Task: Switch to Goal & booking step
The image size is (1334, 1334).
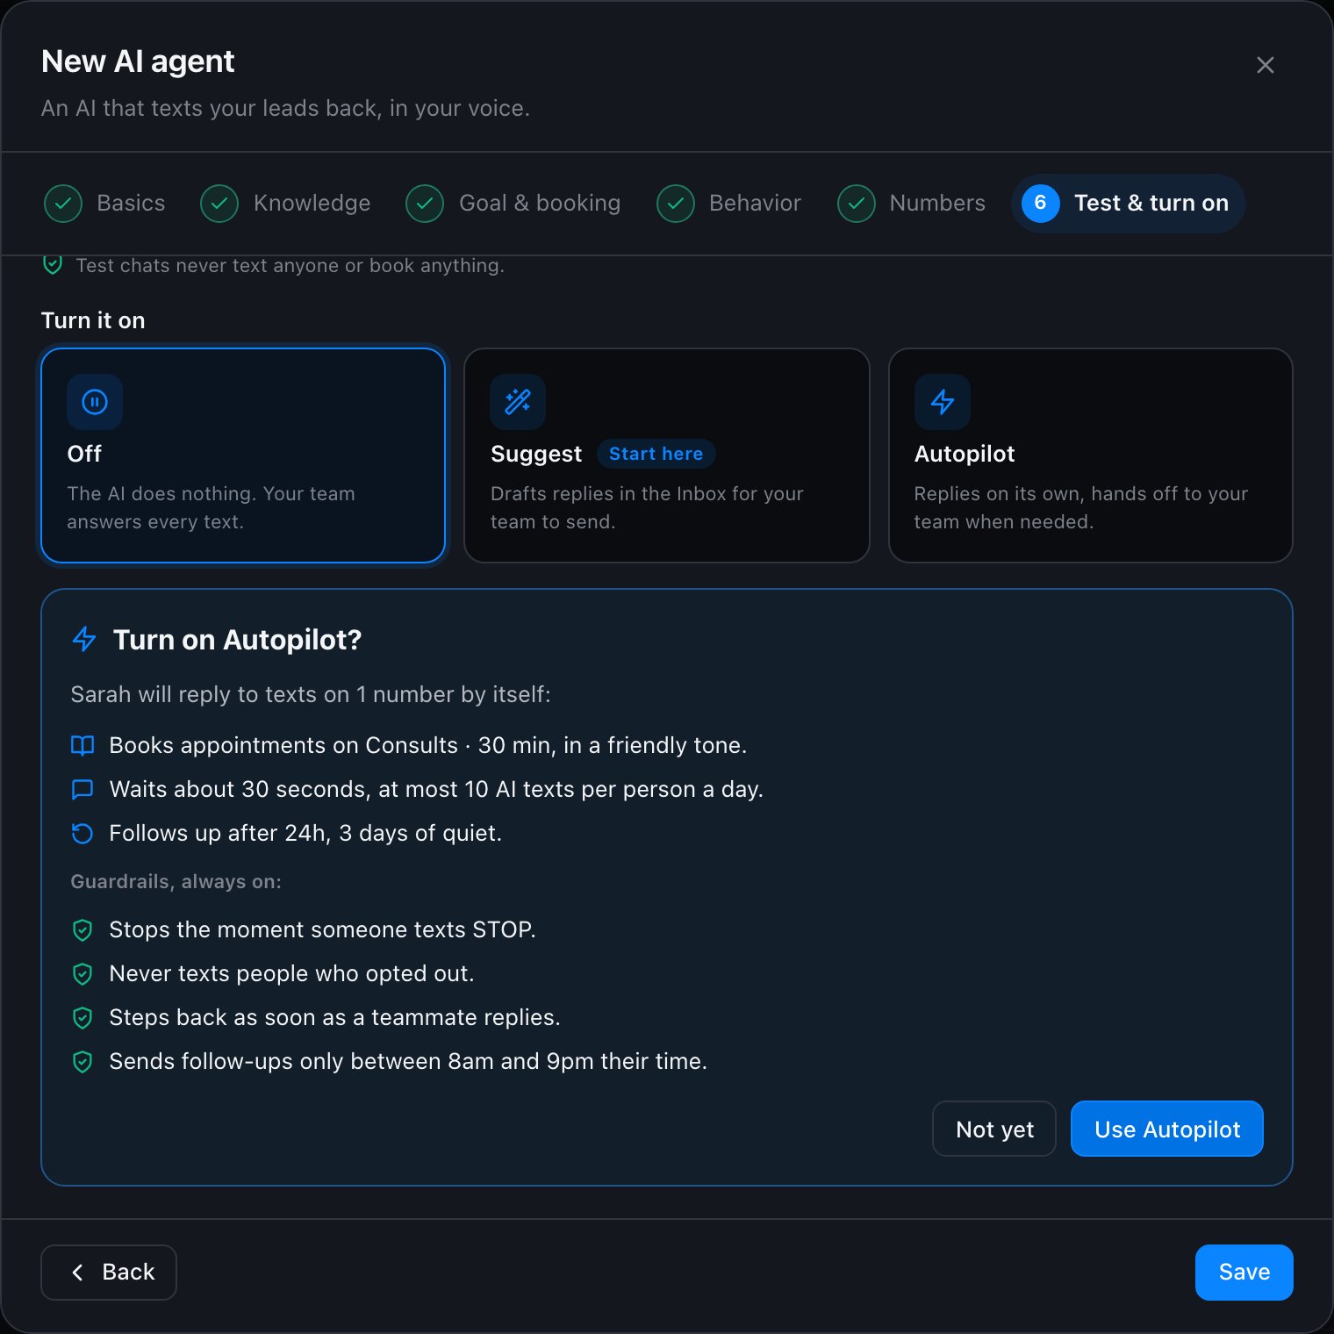Action: (513, 204)
